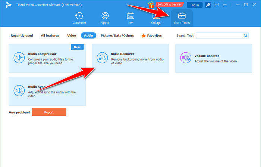Click the favorites star icon
Viewport: 261px width, 167px height.
[x=144, y=35]
